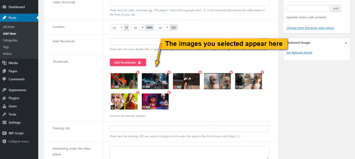Select the girl with cello thumbnail
This screenshot has height=159, width=355.
[x=124, y=102]
